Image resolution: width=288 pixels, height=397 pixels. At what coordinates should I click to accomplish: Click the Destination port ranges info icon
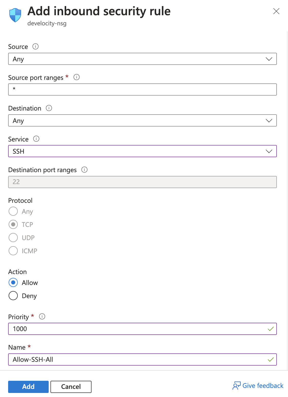(84, 170)
